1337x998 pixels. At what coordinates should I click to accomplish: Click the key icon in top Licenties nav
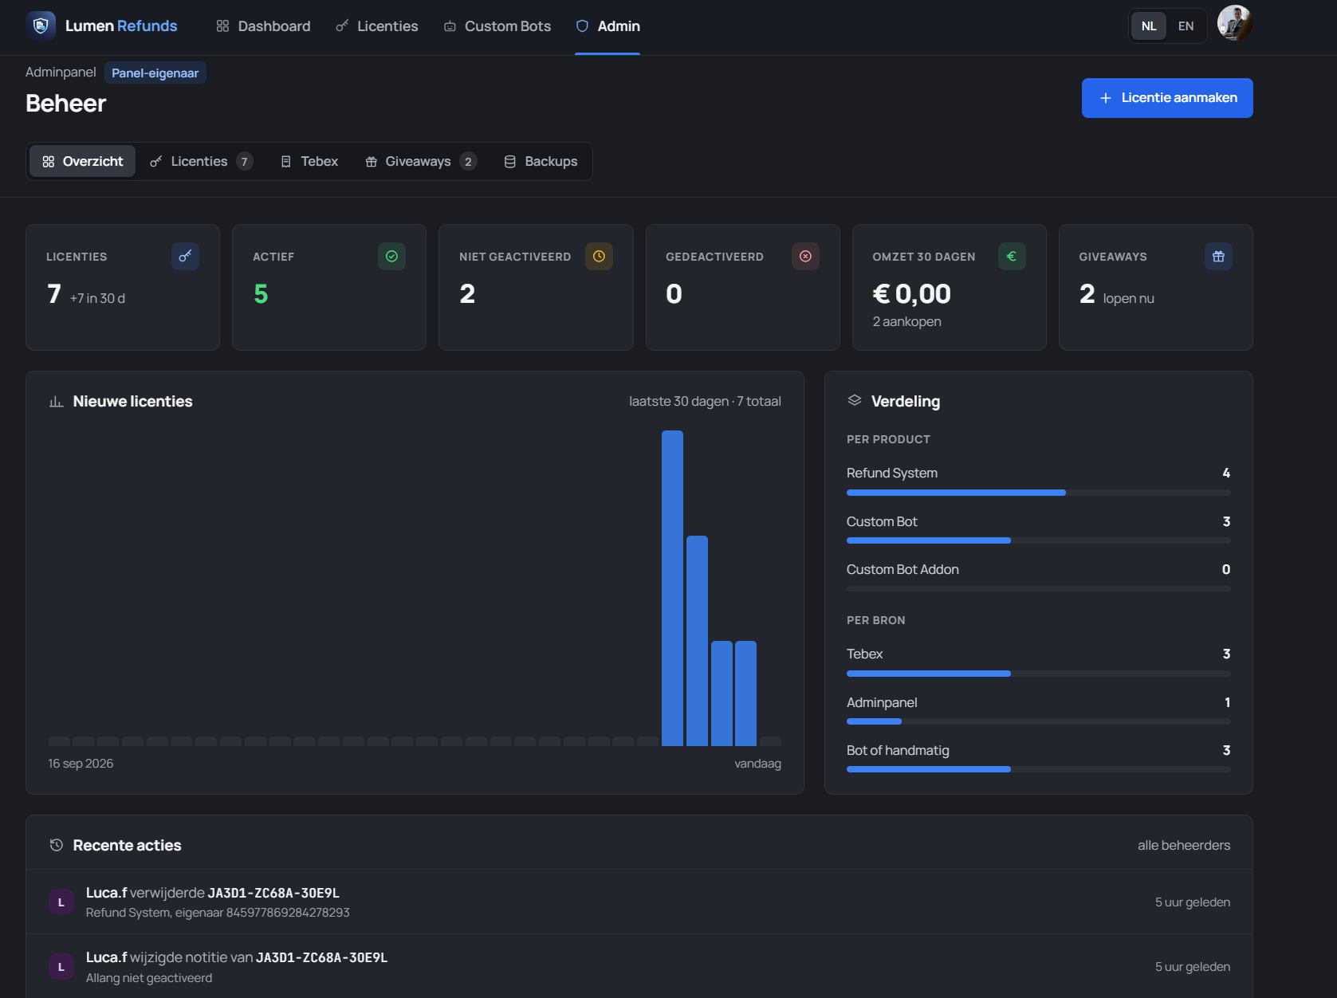tap(342, 26)
